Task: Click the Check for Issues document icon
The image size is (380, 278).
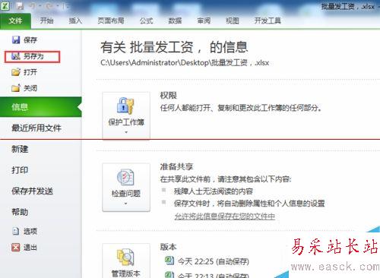Action: coord(125,177)
